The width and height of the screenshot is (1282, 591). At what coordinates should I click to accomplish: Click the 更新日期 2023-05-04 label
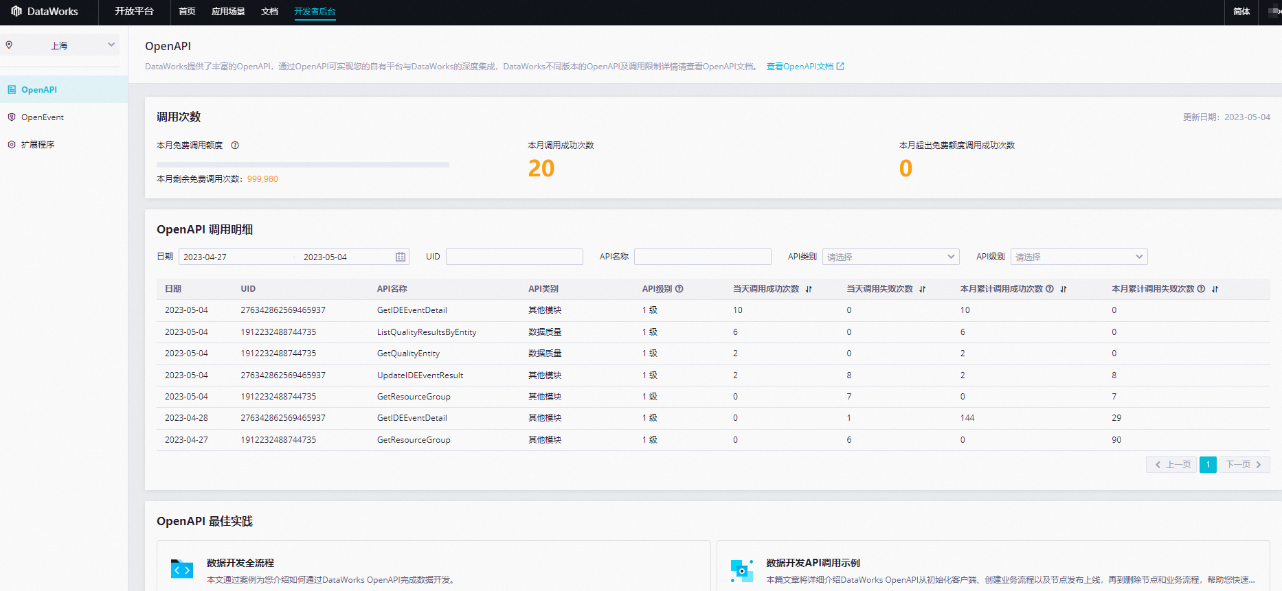[x=1226, y=117]
